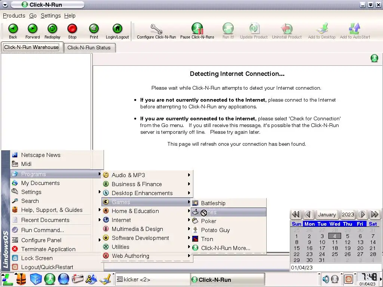The width and height of the screenshot is (383, 287).
Task: Click the 01/04/23 date input field
Action: [x=335, y=268]
